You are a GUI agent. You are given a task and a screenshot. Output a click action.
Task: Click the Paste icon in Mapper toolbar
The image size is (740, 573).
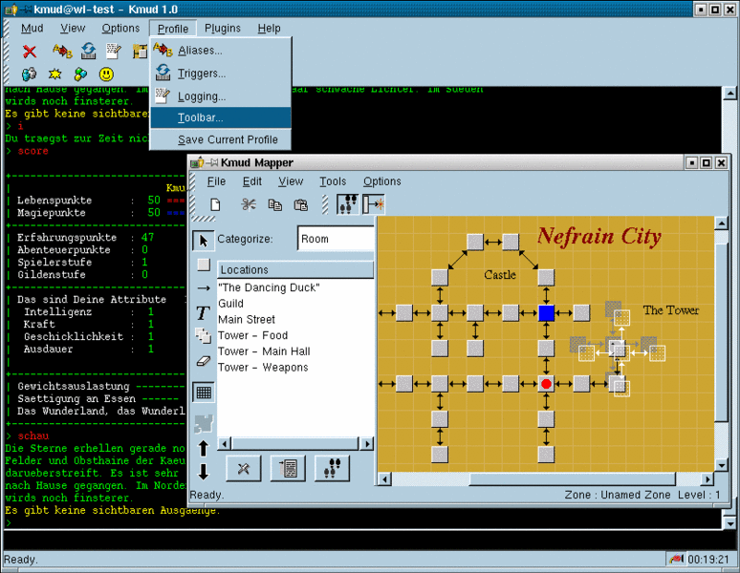[300, 204]
